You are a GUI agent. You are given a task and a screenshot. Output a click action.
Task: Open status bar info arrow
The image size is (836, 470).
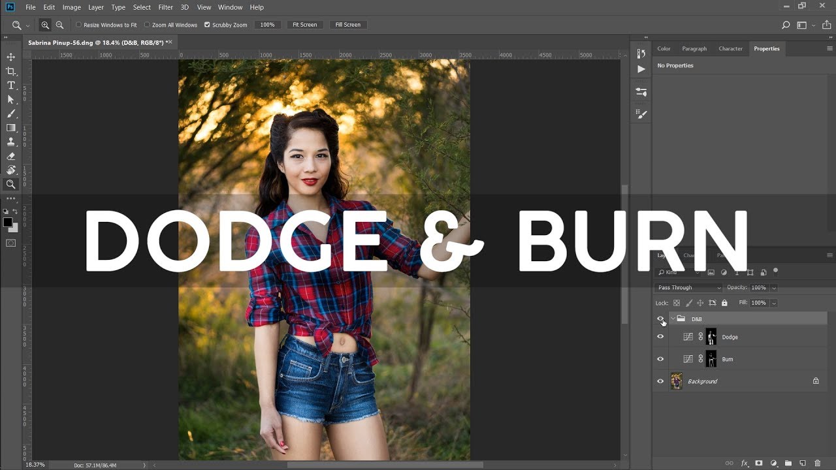[144, 465]
